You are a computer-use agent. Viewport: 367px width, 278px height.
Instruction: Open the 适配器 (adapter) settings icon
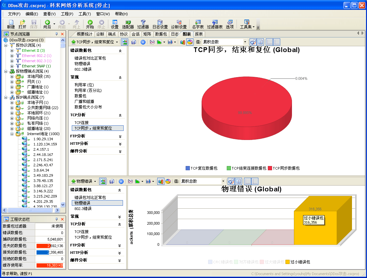click(x=129, y=22)
